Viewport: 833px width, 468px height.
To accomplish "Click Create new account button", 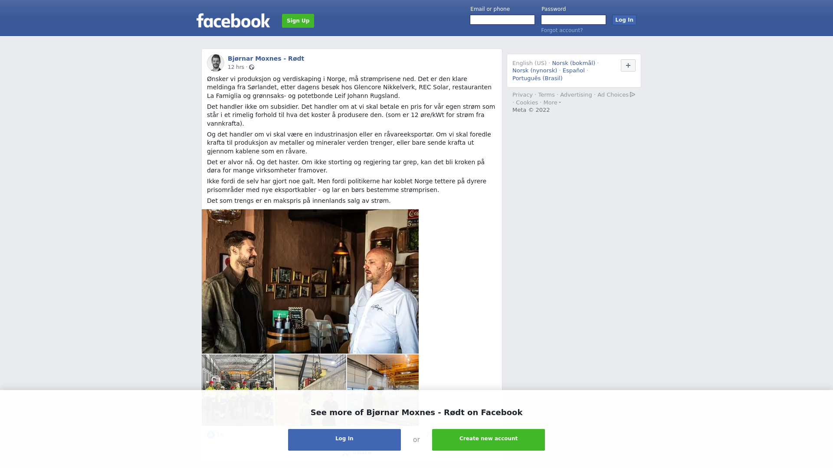I will [489, 440].
